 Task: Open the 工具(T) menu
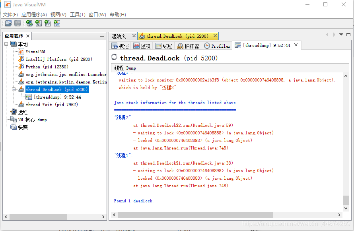[x=78, y=15]
